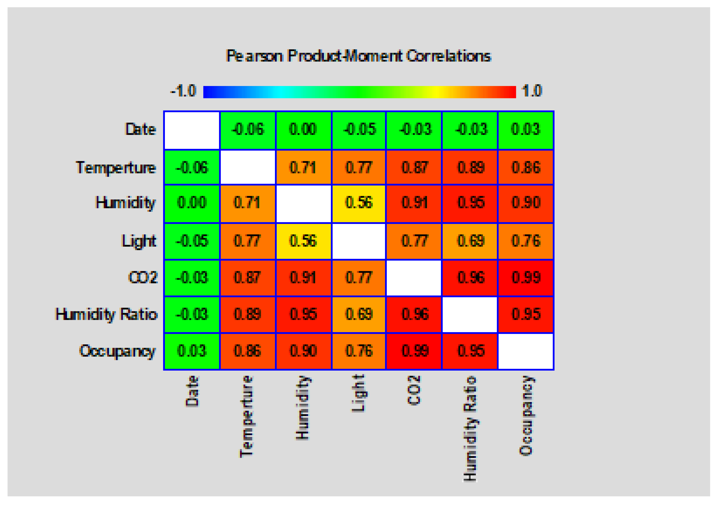Choose the 0.86 cell in the Occupancy row
Image resolution: width=716 pixels, height=505 pixels.
[248, 351]
